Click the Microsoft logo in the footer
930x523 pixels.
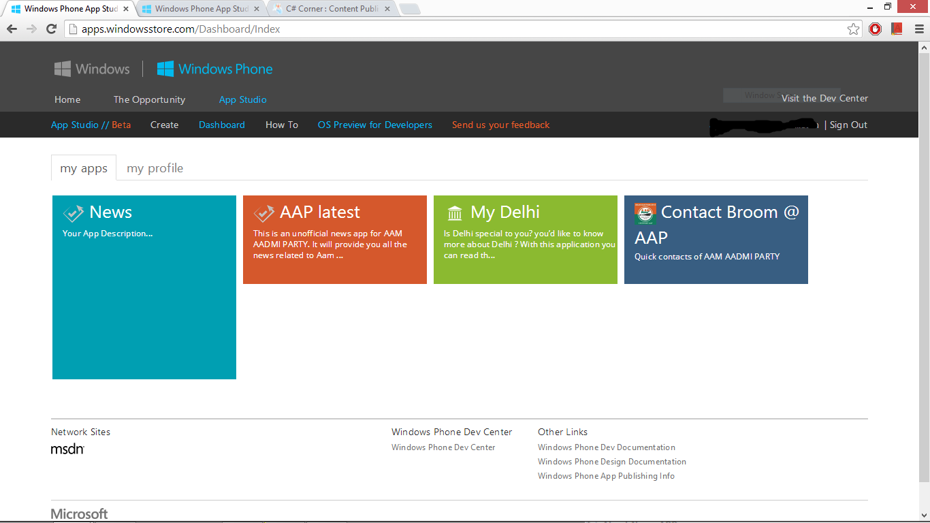click(x=80, y=514)
